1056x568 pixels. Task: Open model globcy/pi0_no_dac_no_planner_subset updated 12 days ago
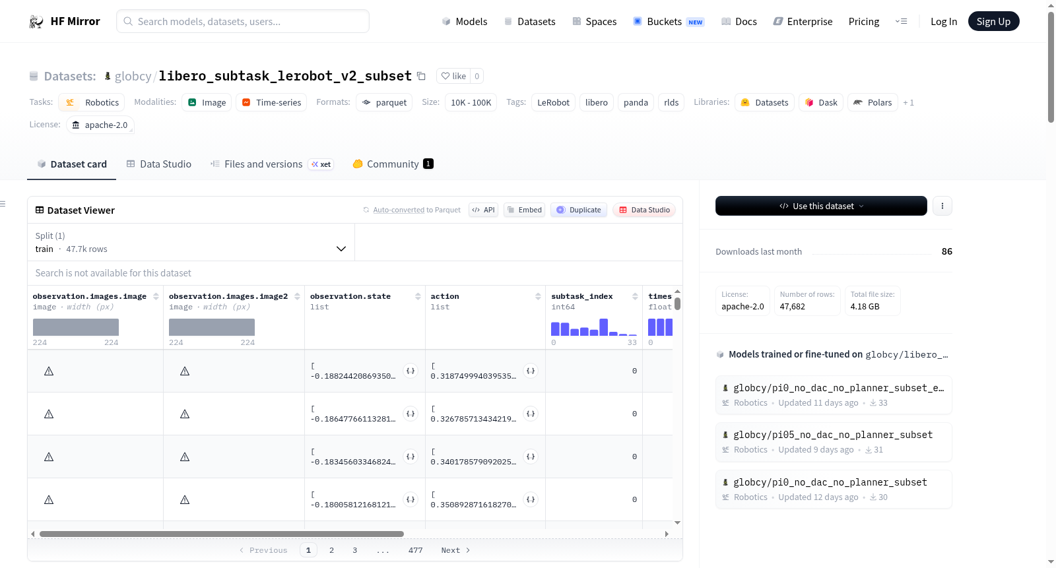pos(834,489)
